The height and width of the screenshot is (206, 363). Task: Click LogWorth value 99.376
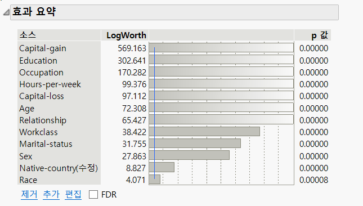coord(135,84)
